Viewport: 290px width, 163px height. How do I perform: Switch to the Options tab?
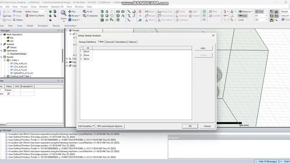click(132, 42)
